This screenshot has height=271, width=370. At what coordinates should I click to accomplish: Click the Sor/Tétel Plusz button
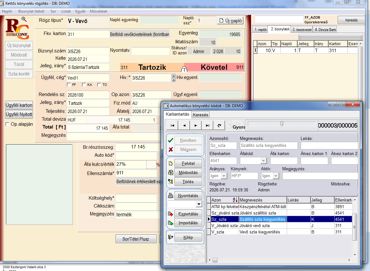click(x=136, y=239)
